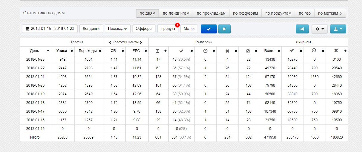This screenshot has width=362, height=152.
Task: Sort table by Уники column
Action: (x=62, y=51)
